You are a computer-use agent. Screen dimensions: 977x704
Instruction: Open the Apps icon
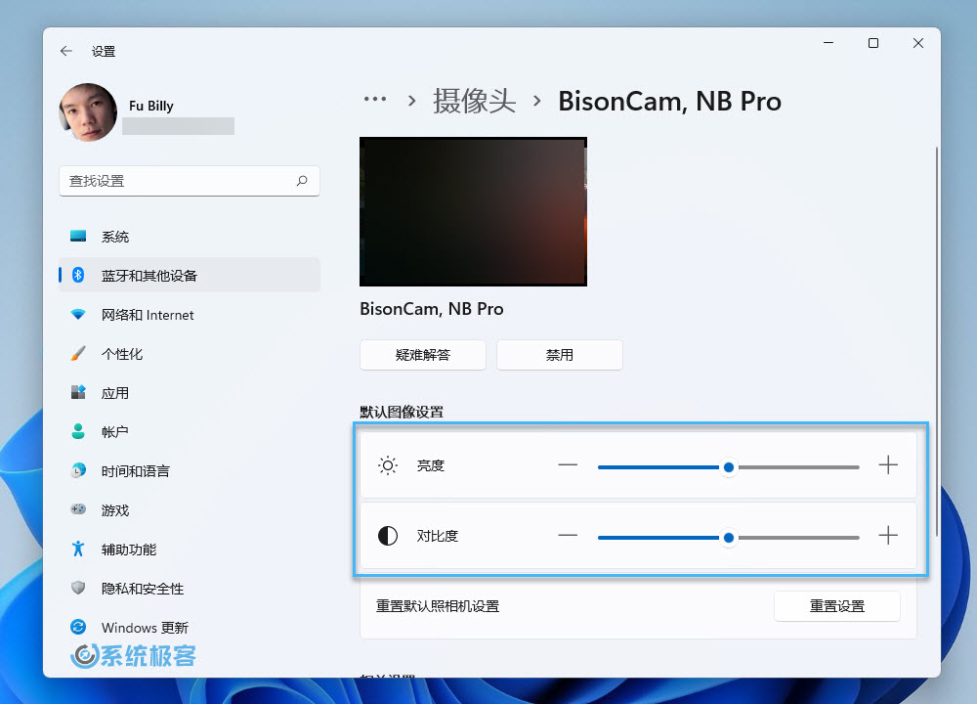pyautogui.click(x=78, y=392)
